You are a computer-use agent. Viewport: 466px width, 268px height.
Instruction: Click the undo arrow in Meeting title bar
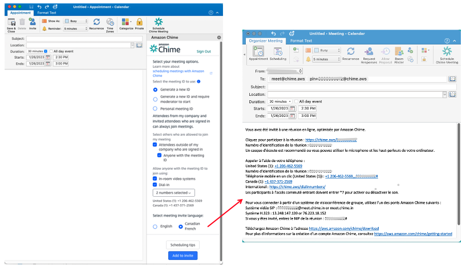point(273,34)
